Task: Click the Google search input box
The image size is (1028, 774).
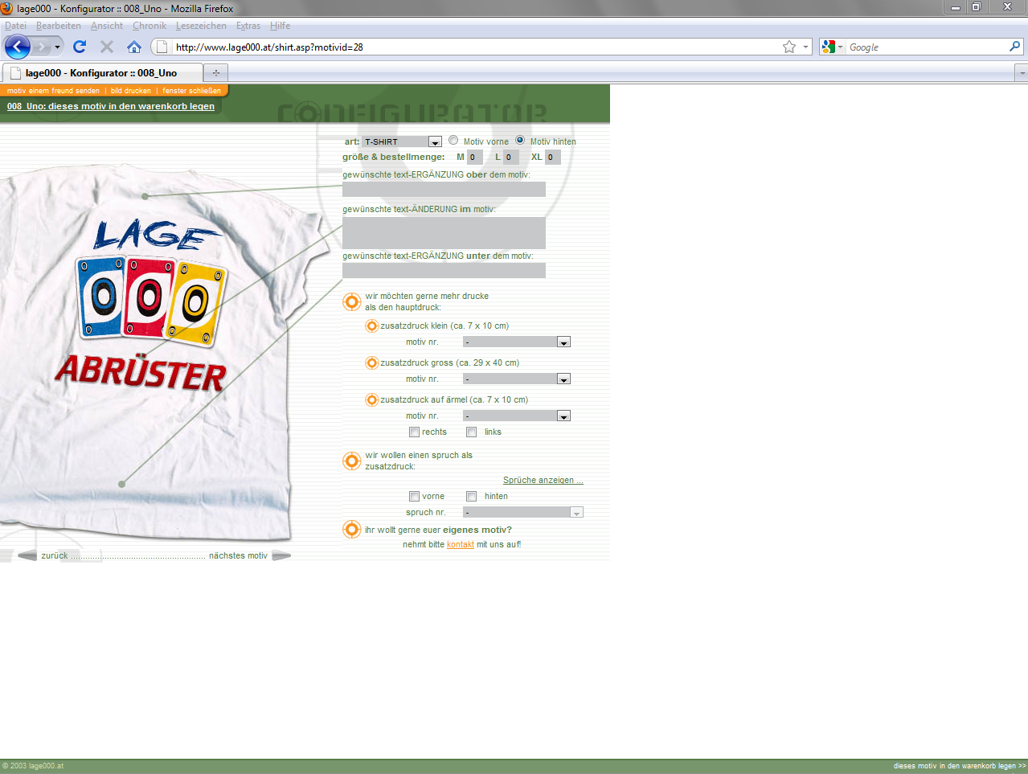Action: [927, 47]
